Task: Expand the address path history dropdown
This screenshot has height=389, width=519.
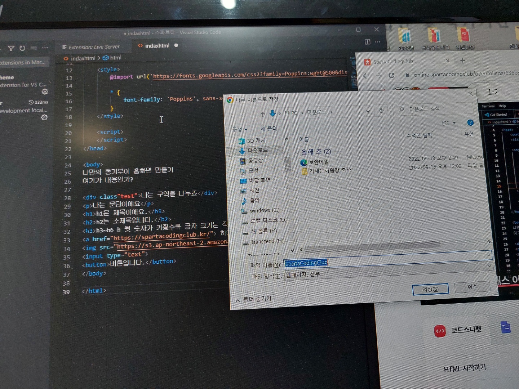Action: tap(368, 111)
